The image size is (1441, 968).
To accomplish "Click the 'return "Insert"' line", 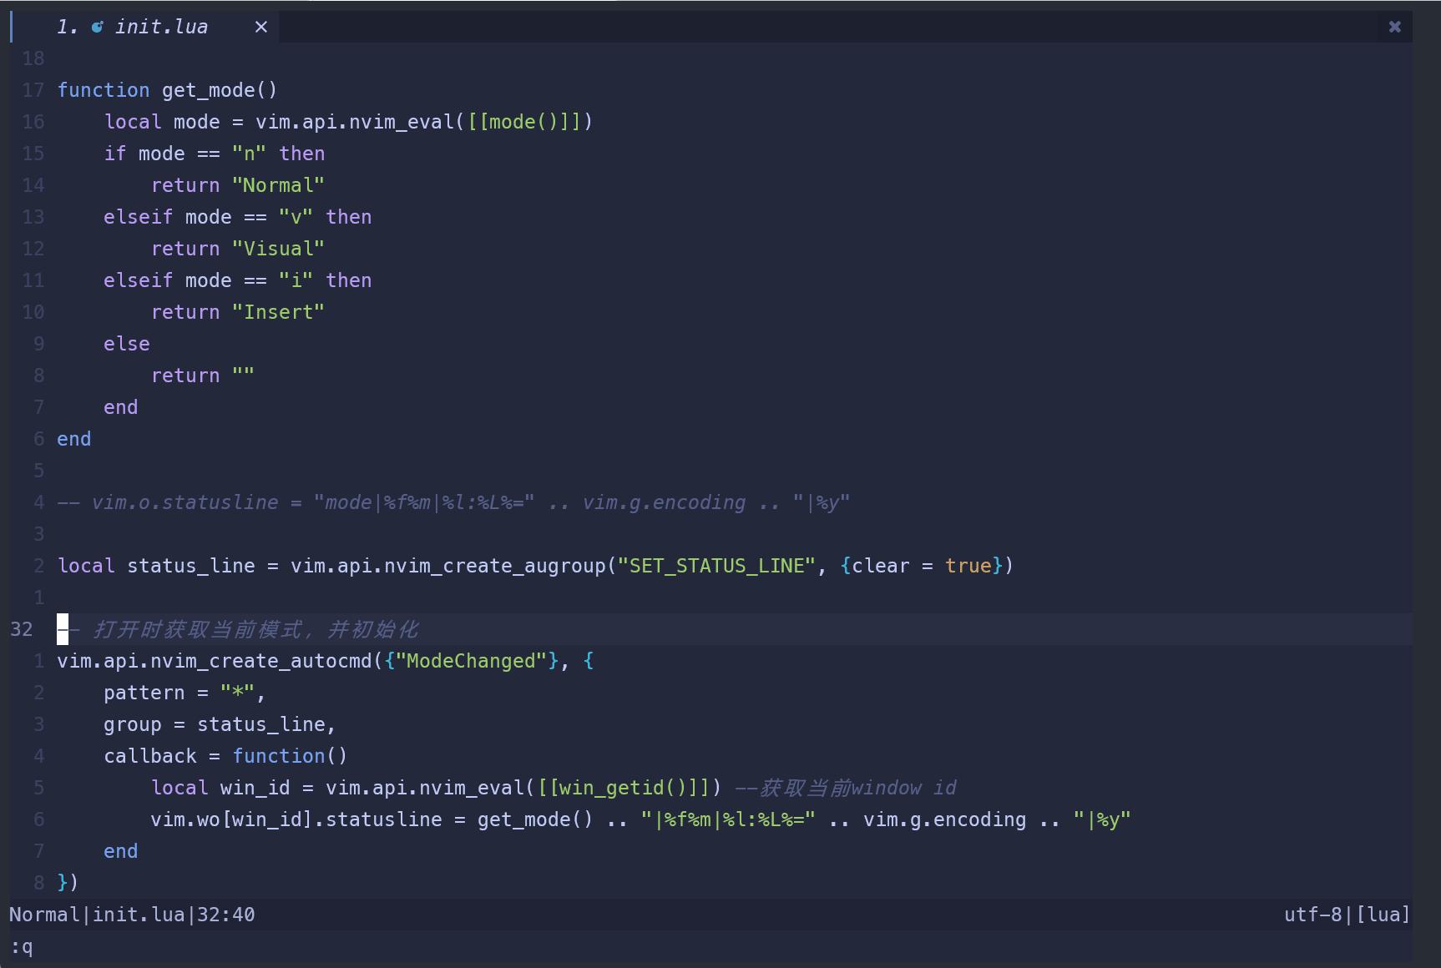I will click(x=238, y=312).
